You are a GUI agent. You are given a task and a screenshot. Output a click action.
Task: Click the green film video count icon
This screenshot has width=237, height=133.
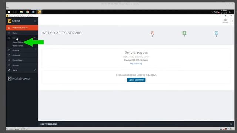pyautogui.click(x=184, y=33)
